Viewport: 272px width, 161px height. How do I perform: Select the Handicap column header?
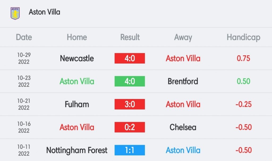click(x=244, y=37)
